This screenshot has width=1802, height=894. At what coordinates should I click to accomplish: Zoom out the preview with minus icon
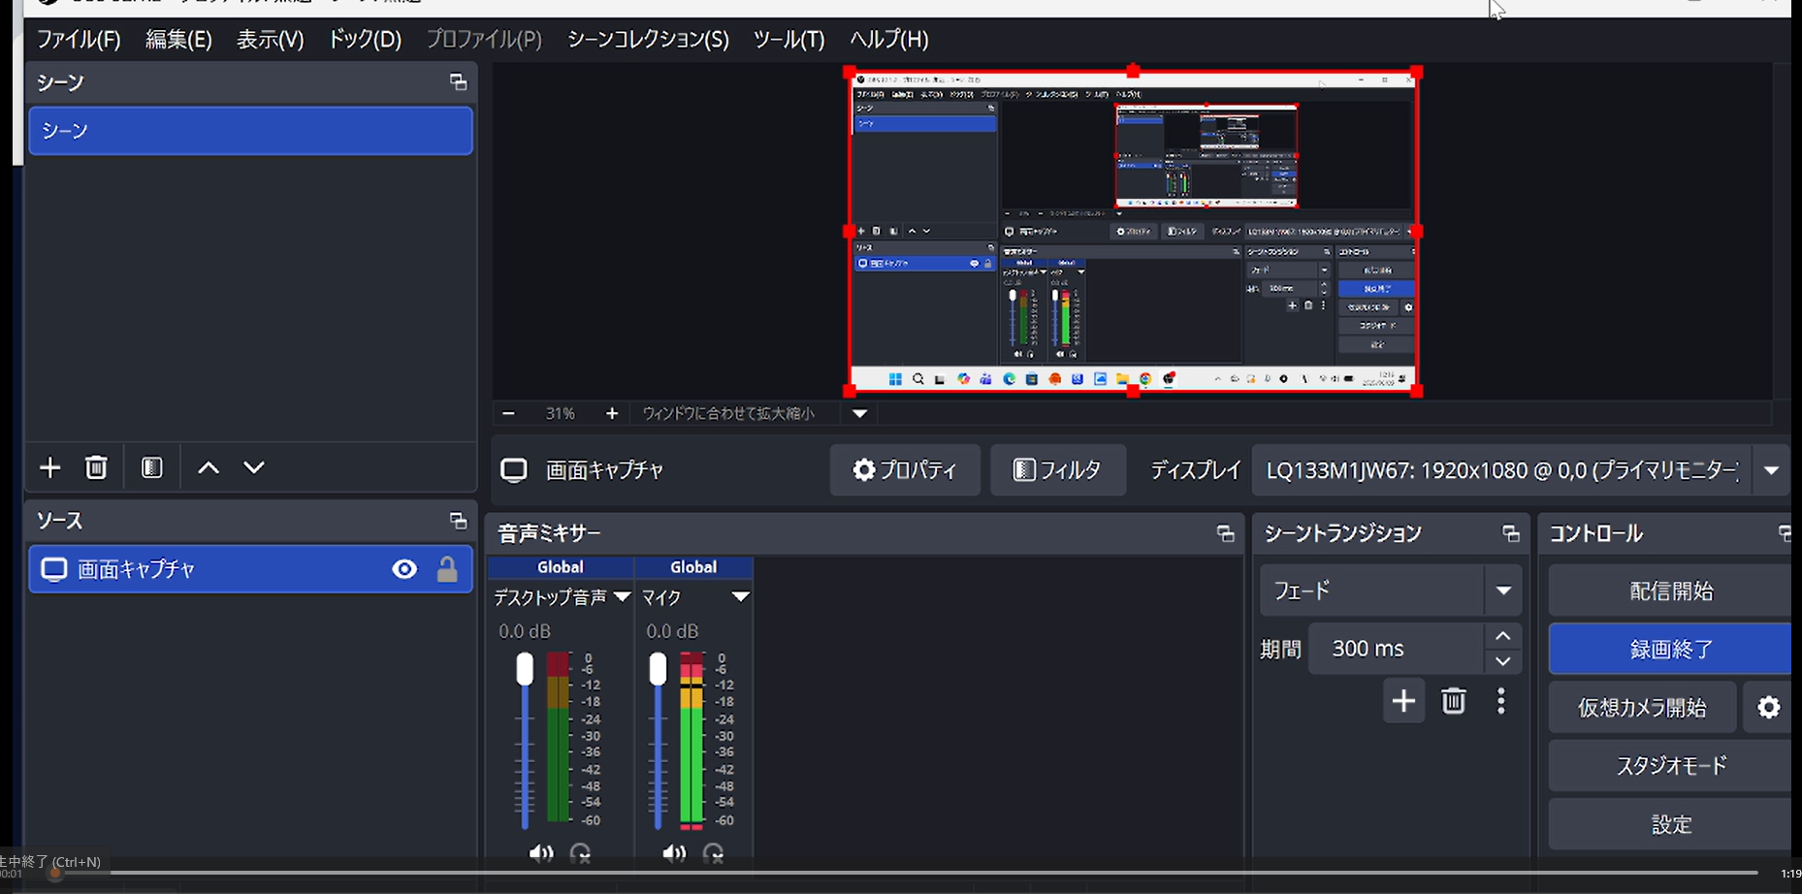pyautogui.click(x=508, y=414)
